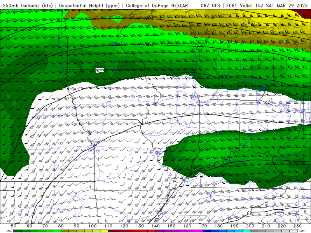The image size is (311, 233).
Task: Select the bright red swatch just below 140
Action: click(x=152, y=231)
